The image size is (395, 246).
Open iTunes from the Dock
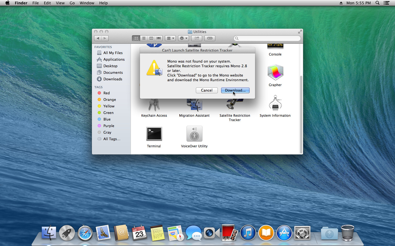(248, 233)
